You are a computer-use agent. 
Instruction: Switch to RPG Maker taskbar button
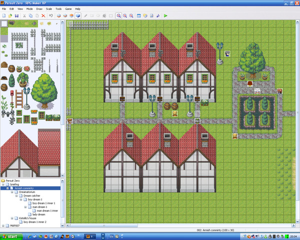(89, 236)
